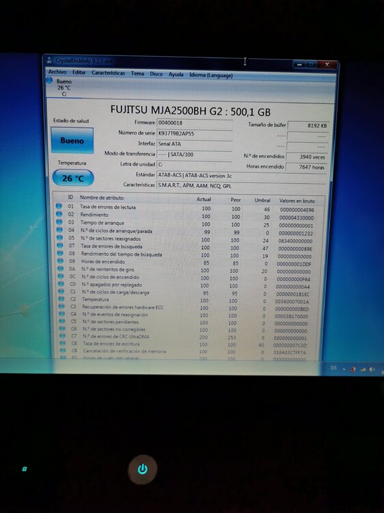Click the 26 °C temperature indicator button
This screenshot has width=384, height=513.
[x=73, y=178]
